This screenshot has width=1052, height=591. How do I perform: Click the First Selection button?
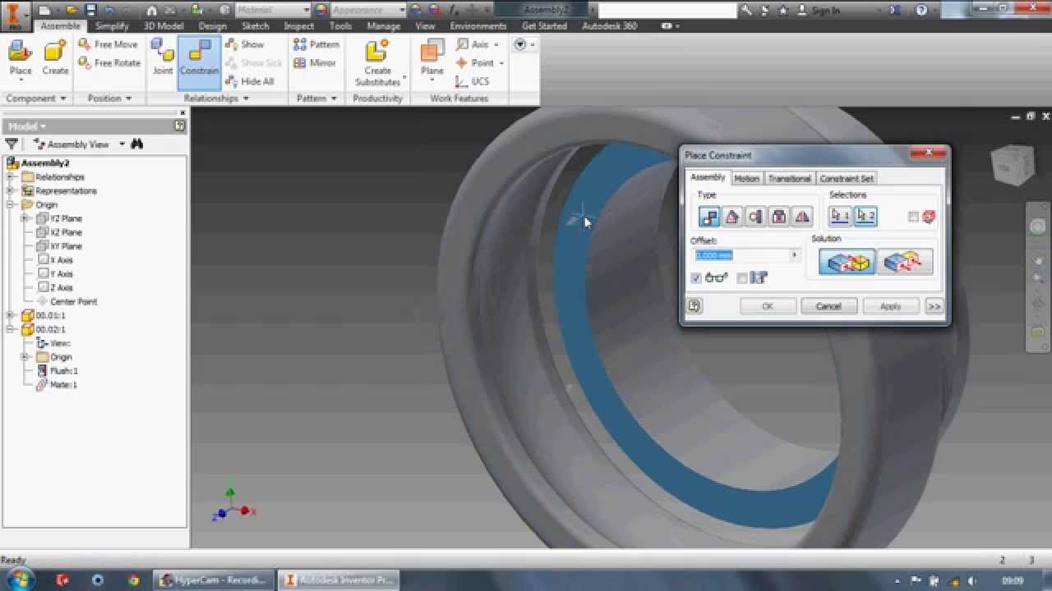[x=839, y=216]
